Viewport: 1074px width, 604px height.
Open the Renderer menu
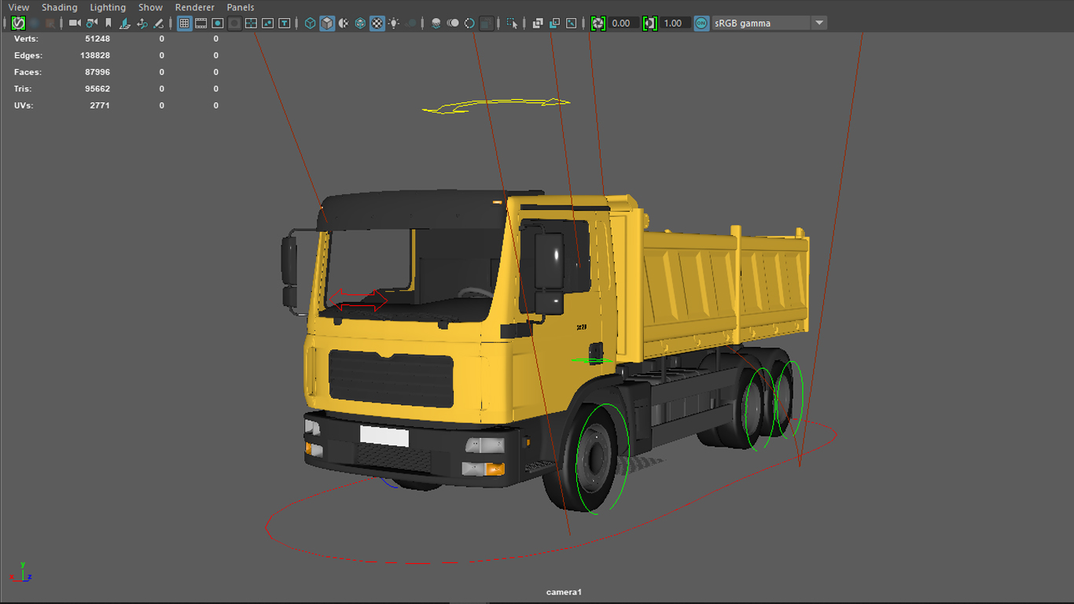pos(194,7)
